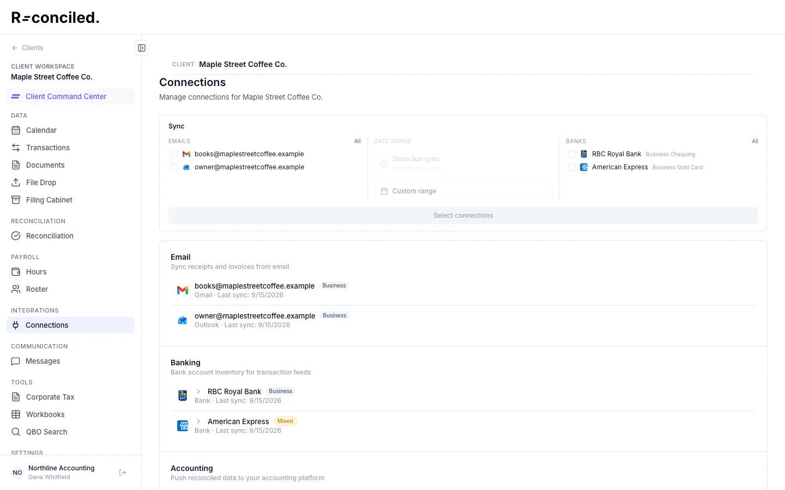Click the American Express logo in Banking section

click(183, 426)
